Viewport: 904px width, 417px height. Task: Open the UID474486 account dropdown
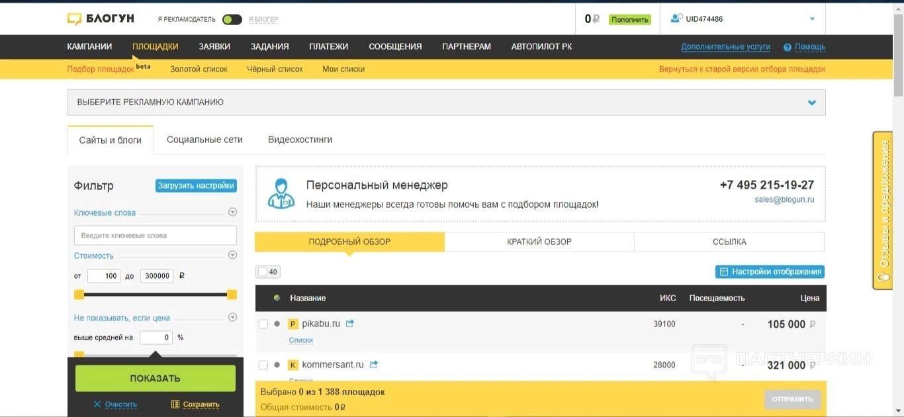[813, 19]
